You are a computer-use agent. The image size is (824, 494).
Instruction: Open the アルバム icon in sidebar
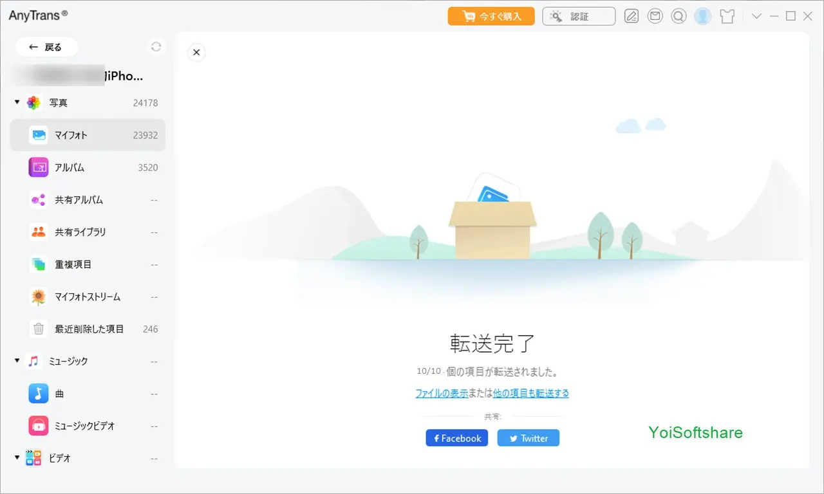tap(39, 167)
